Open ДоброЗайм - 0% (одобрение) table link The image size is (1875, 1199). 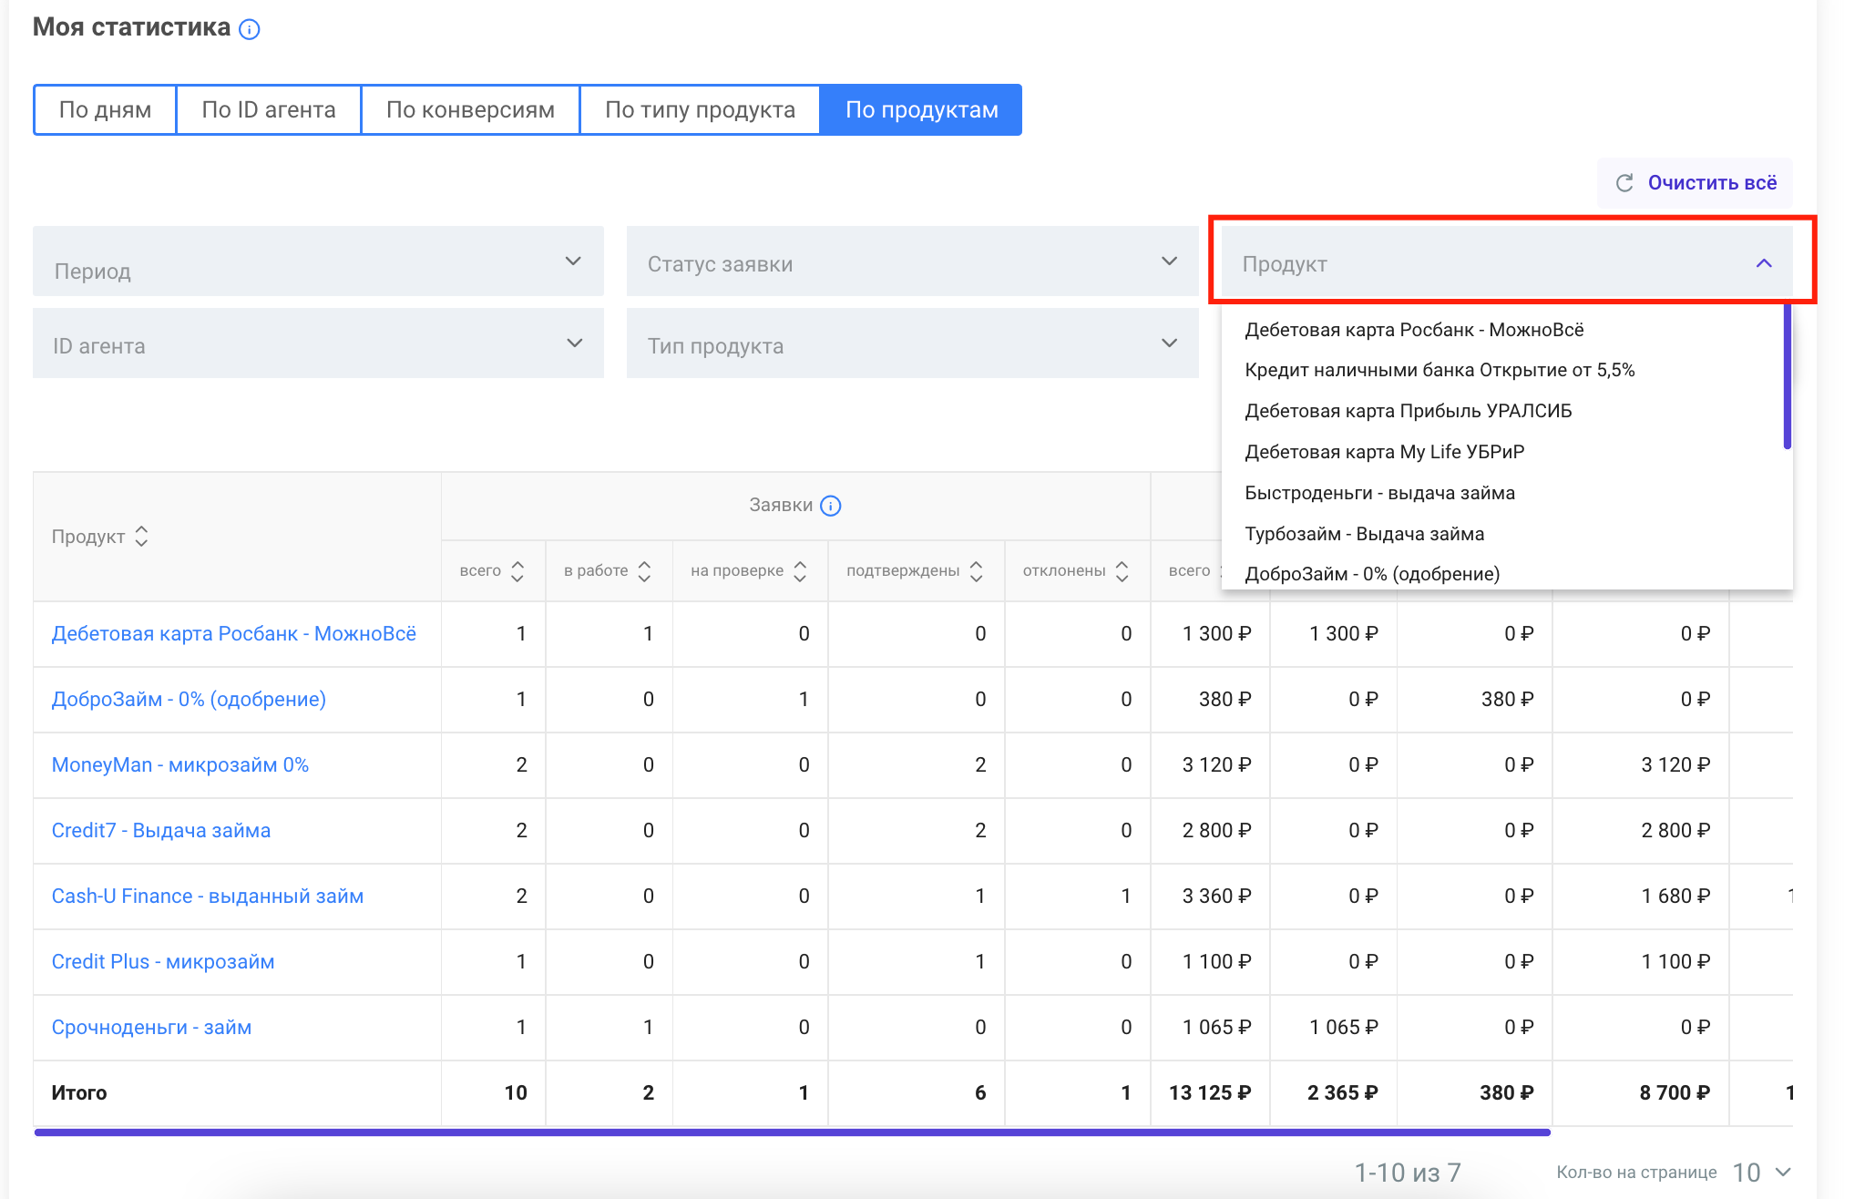click(x=189, y=700)
